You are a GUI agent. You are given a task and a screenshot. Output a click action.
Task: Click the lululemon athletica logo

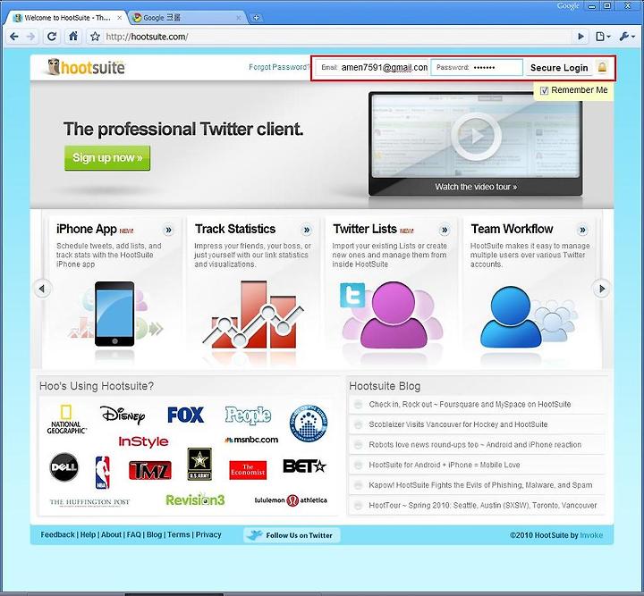tap(291, 500)
